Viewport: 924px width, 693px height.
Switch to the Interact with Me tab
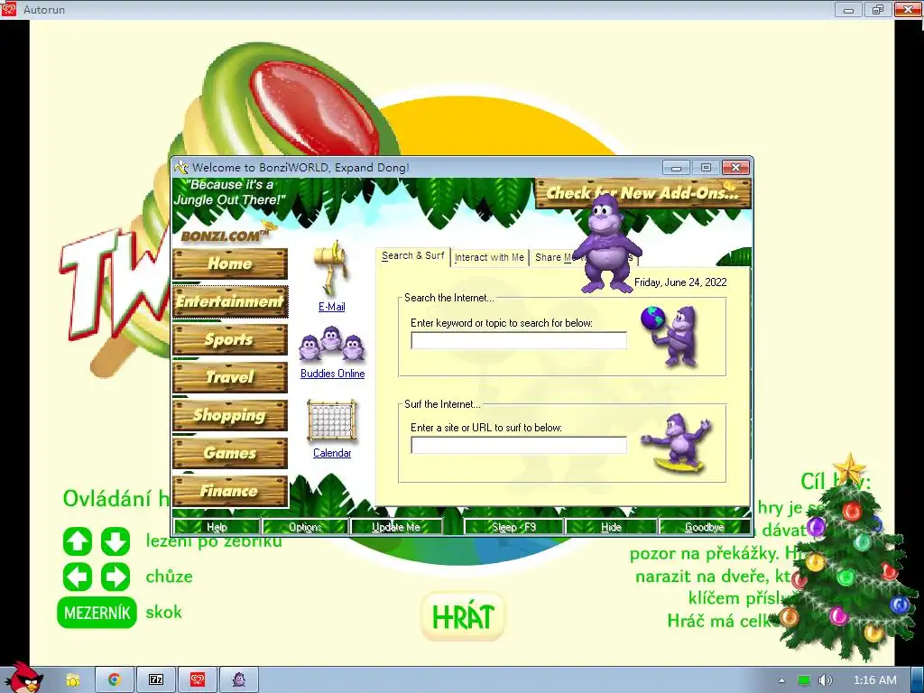point(489,257)
